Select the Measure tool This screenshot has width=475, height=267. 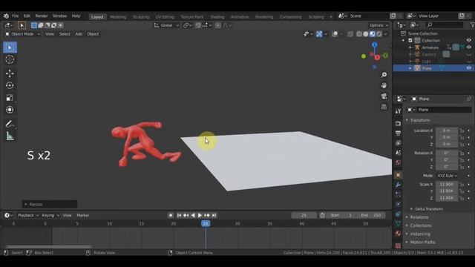click(10, 136)
